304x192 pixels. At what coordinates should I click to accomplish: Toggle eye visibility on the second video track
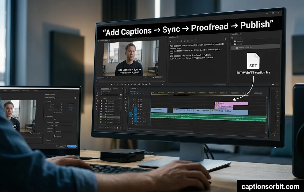tap(141, 102)
